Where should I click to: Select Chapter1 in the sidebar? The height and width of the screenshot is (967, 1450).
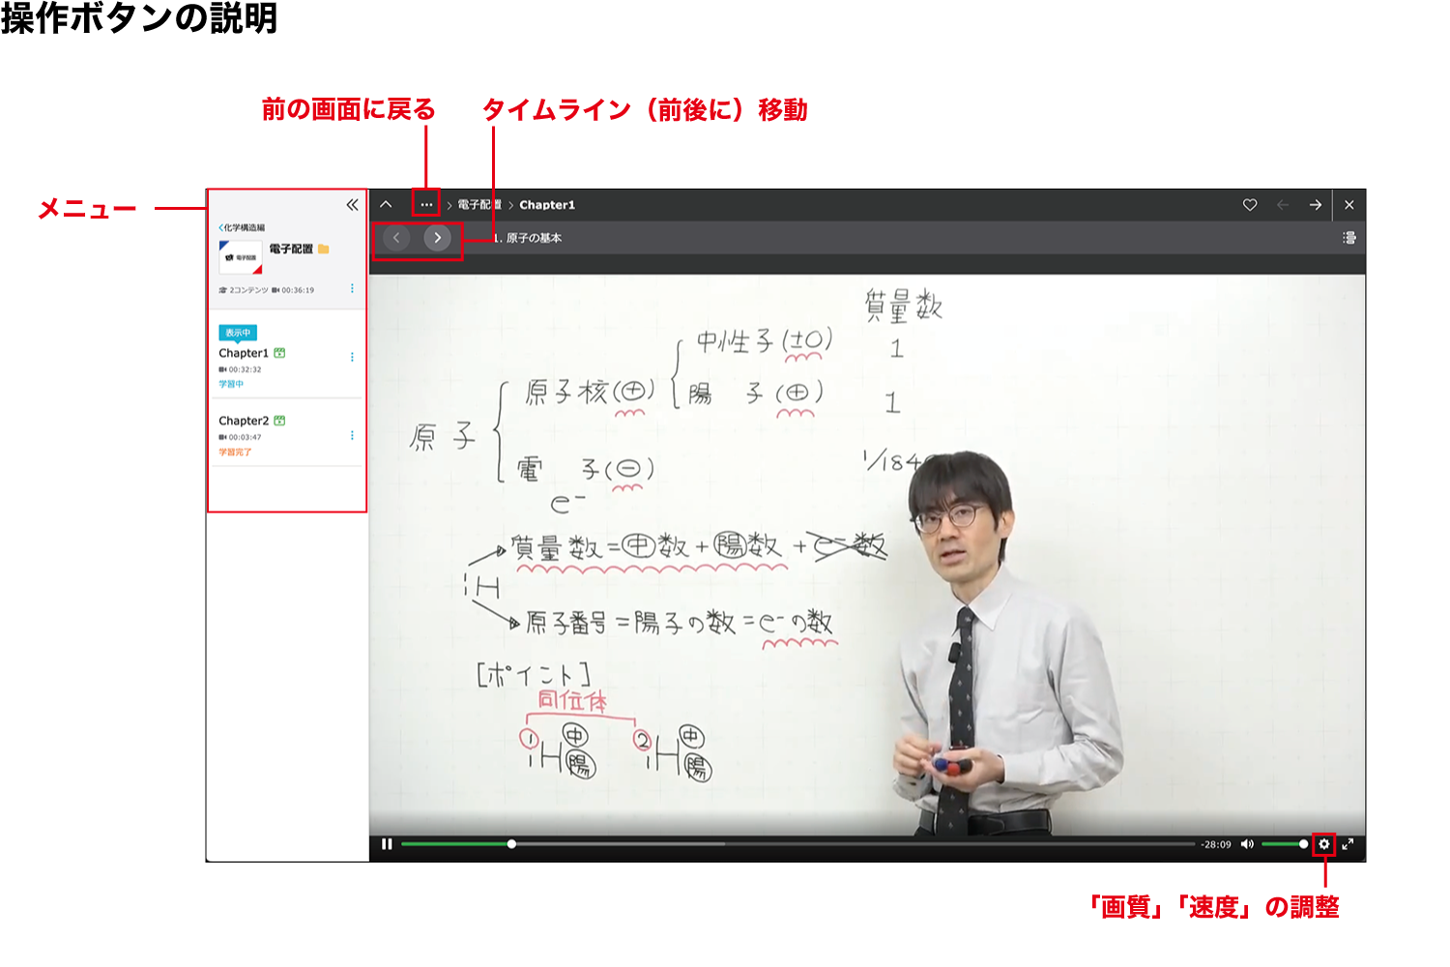[244, 353]
